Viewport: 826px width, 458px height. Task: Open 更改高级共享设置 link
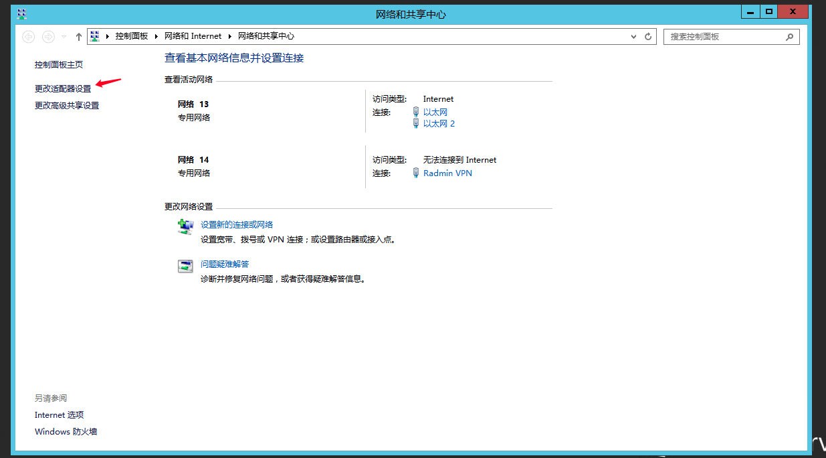pos(67,105)
